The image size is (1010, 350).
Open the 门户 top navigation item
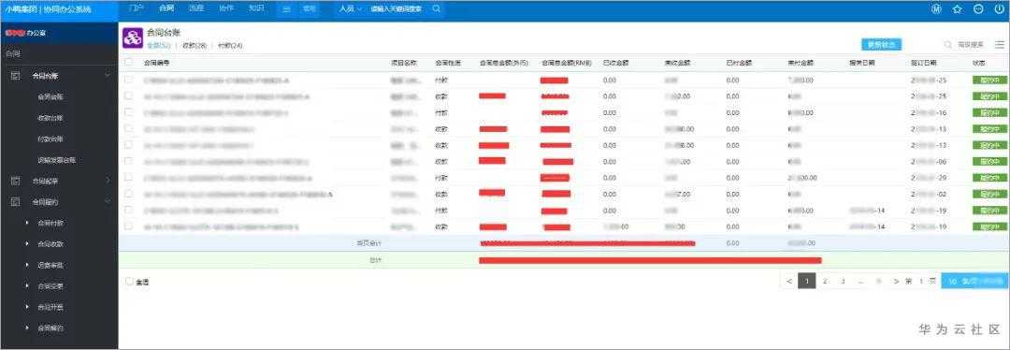click(x=136, y=8)
